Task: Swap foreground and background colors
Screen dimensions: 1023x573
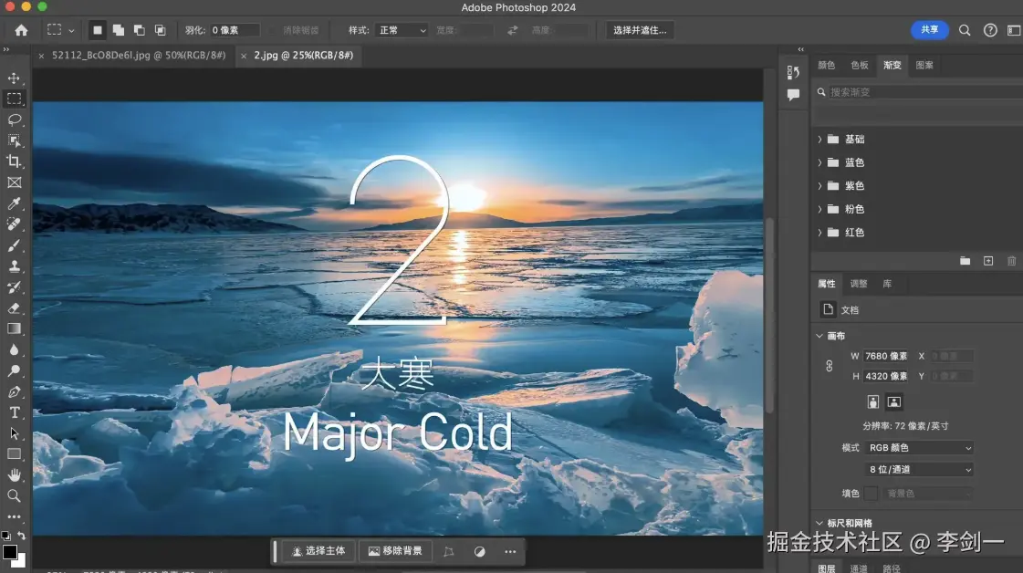Action: point(22,536)
